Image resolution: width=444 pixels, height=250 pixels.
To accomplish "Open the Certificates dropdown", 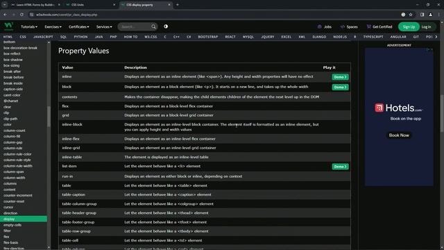I will [78, 26].
